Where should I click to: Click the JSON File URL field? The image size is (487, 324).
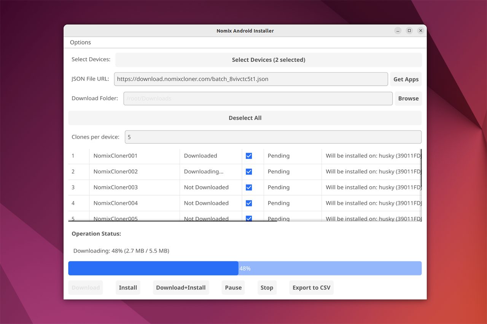251,79
